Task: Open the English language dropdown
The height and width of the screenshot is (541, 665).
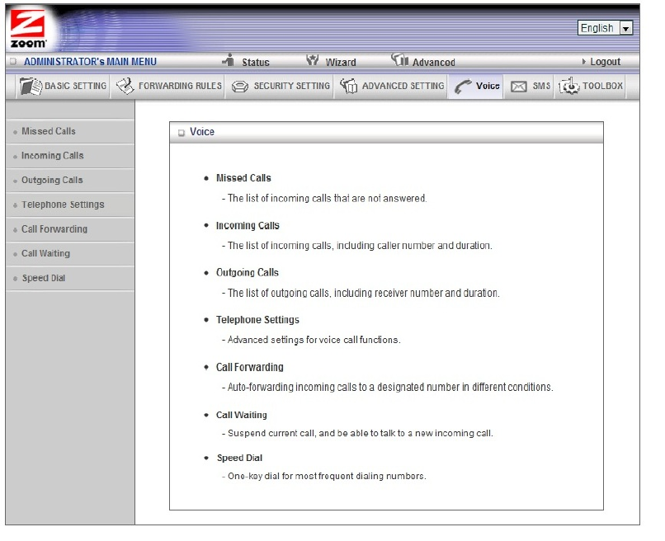Action: click(x=605, y=28)
